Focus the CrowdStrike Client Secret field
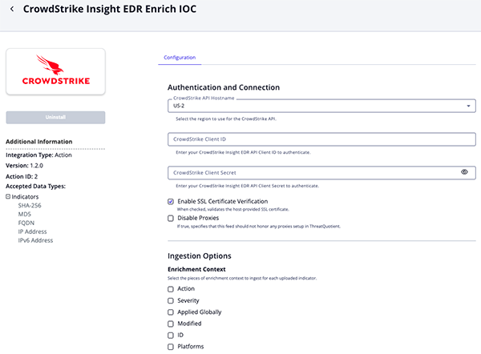Viewport: 481px width, 354px height. tap(321, 173)
